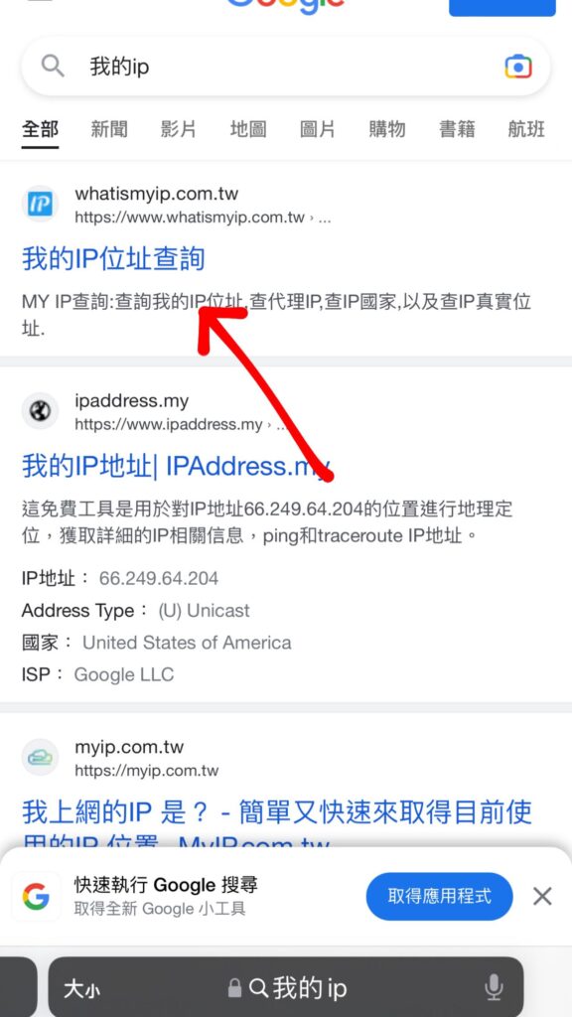
Task: Tap the padlock icon in address bar
Action: point(234,988)
